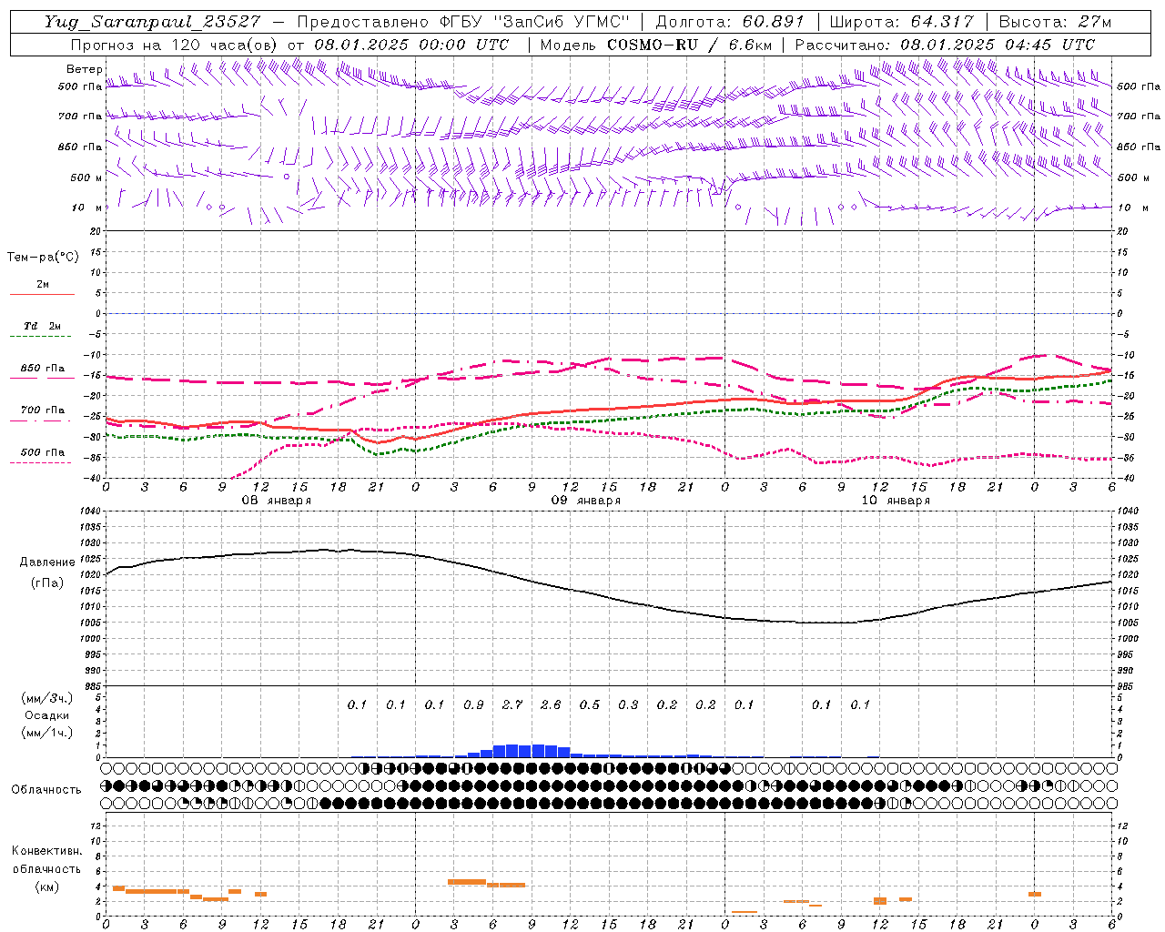Click the 'Td 2м' legend label
This screenshot has width=1165, height=932.
pyautogui.click(x=43, y=326)
